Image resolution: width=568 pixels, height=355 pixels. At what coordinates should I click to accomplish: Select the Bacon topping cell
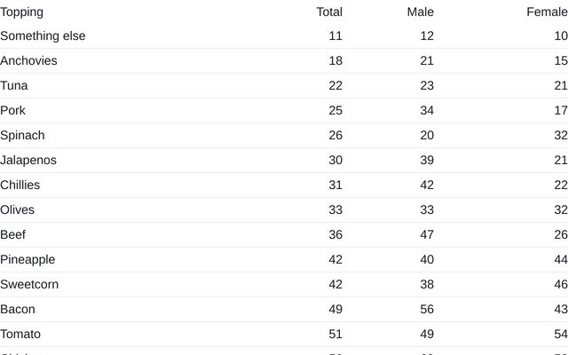(x=18, y=310)
